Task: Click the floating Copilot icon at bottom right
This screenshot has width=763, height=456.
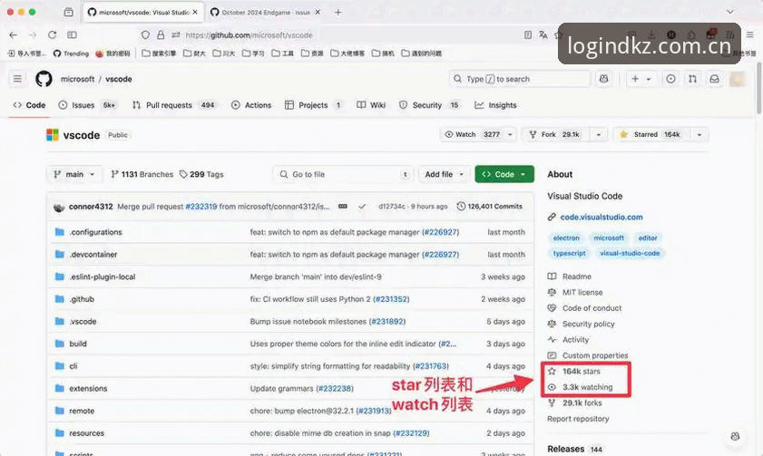Action: [x=735, y=437]
